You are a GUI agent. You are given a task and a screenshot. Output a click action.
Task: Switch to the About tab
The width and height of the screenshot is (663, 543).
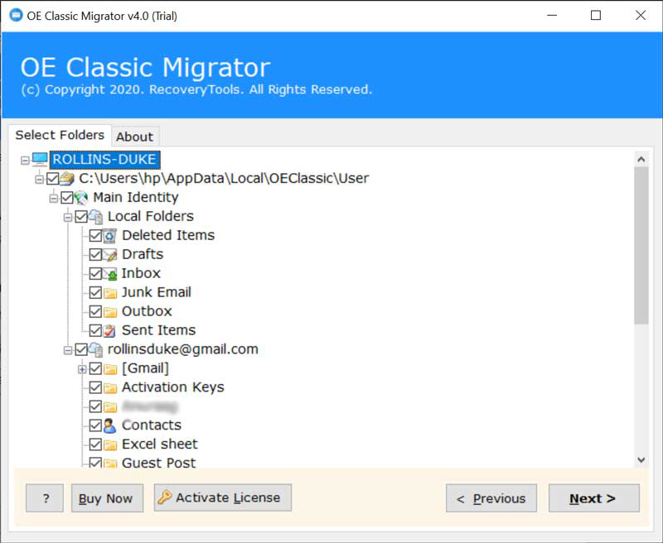click(135, 137)
